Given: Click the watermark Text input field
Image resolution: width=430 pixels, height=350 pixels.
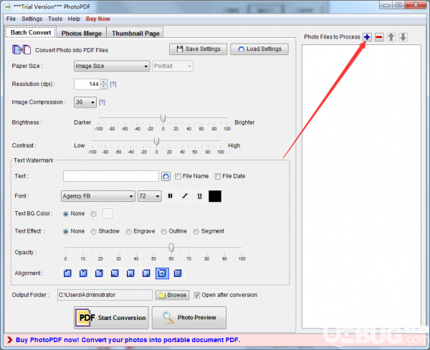Looking at the screenshot, I should pyautogui.click(x=111, y=176).
